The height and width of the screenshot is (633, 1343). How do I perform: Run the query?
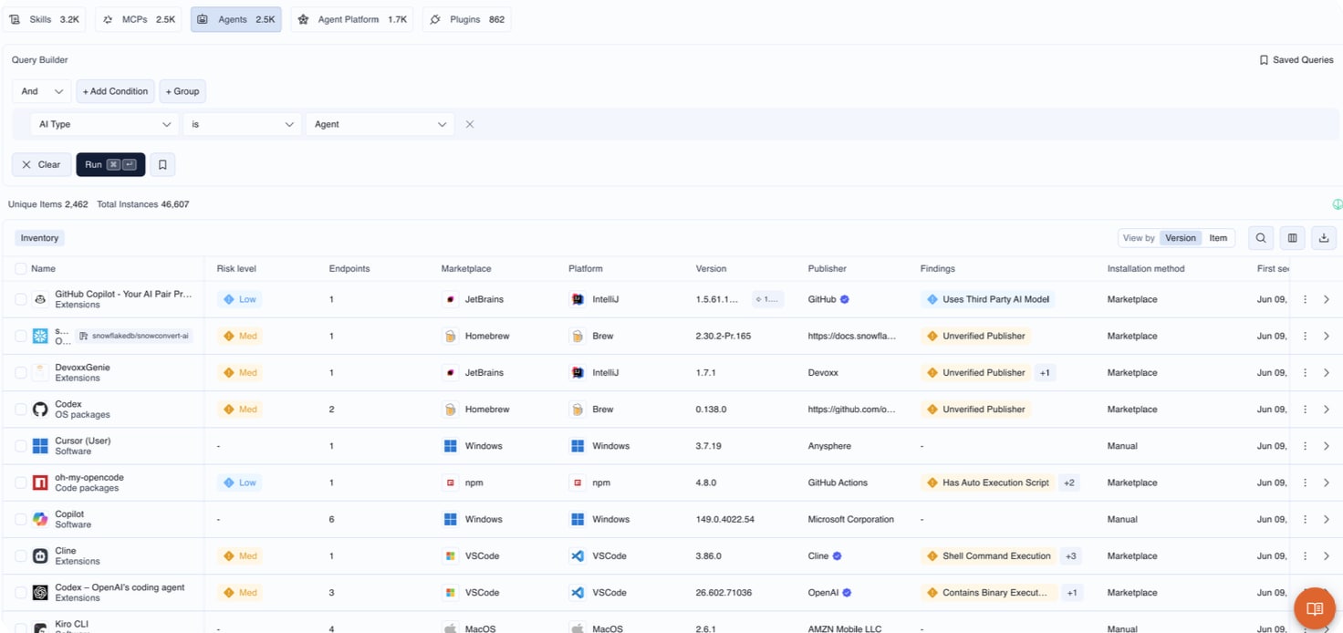(x=110, y=165)
